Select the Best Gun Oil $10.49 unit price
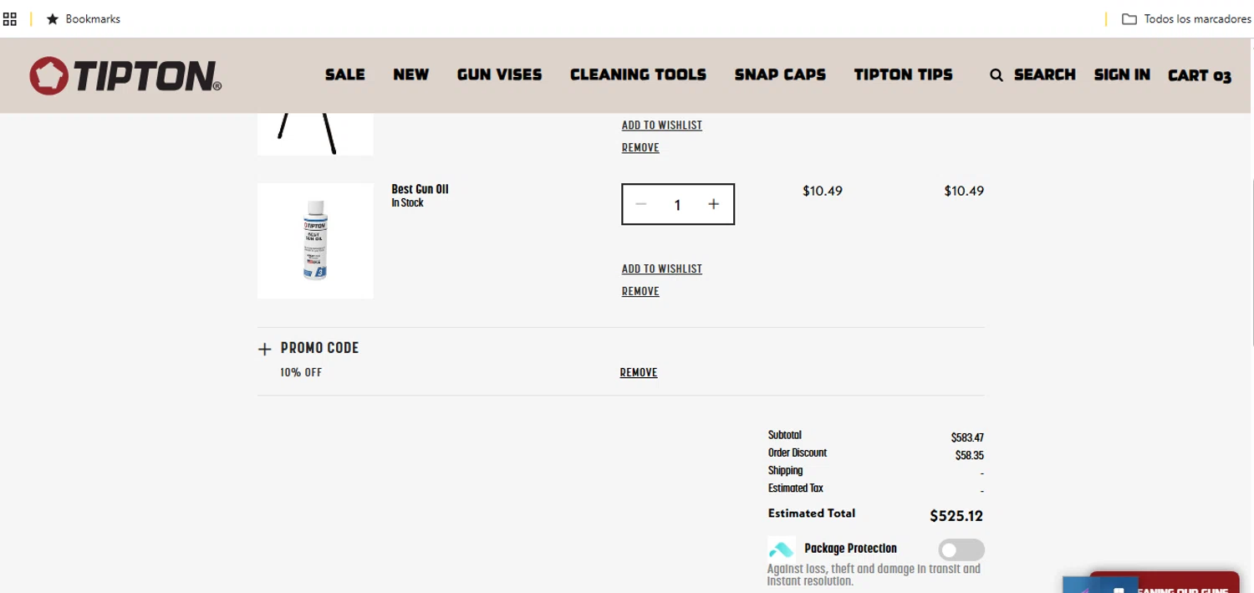 [x=823, y=191]
